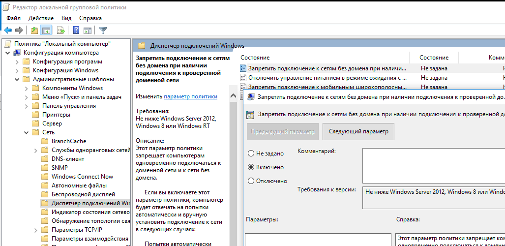Click the 'Следующий параметр' button
Image resolution: width=505 pixels, height=246 pixels.
(358, 131)
